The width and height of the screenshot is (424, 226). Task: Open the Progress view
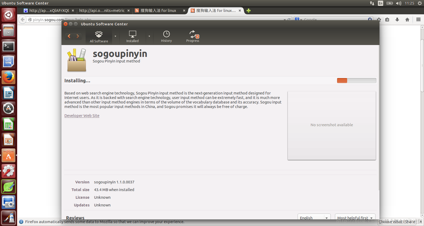click(193, 37)
